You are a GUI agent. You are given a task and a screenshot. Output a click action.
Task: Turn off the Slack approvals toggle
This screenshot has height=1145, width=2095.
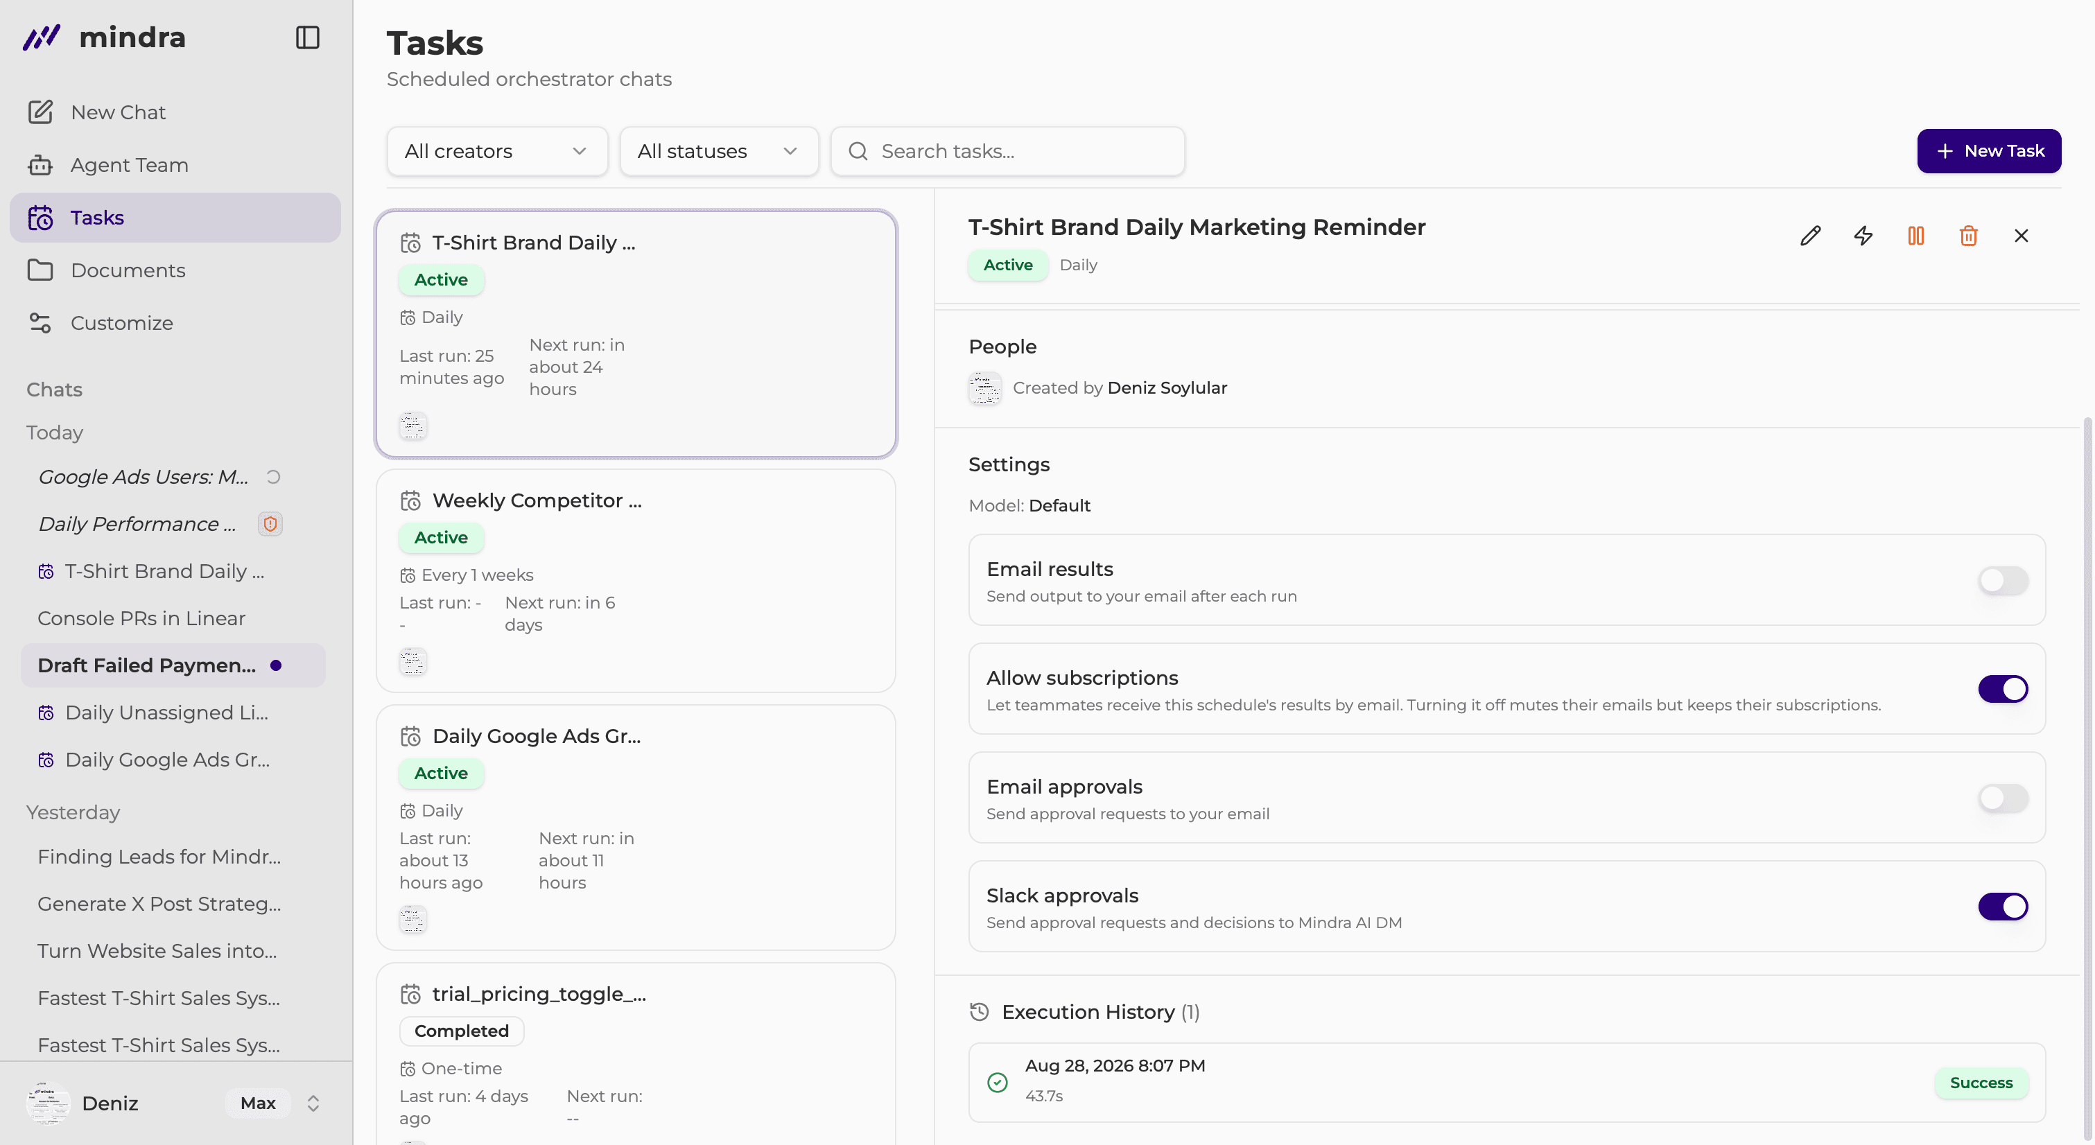click(x=2003, y=907)
